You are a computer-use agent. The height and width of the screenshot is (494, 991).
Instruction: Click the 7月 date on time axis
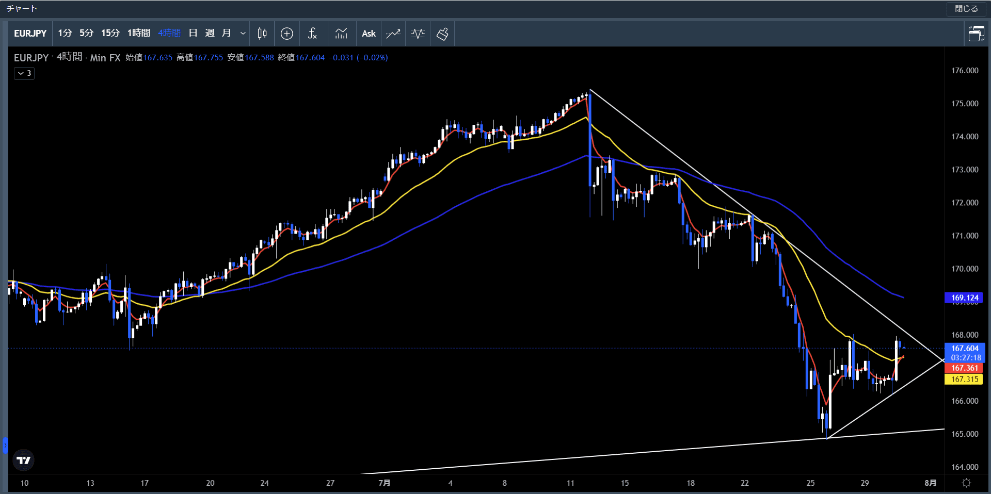(x=385, y=483)
